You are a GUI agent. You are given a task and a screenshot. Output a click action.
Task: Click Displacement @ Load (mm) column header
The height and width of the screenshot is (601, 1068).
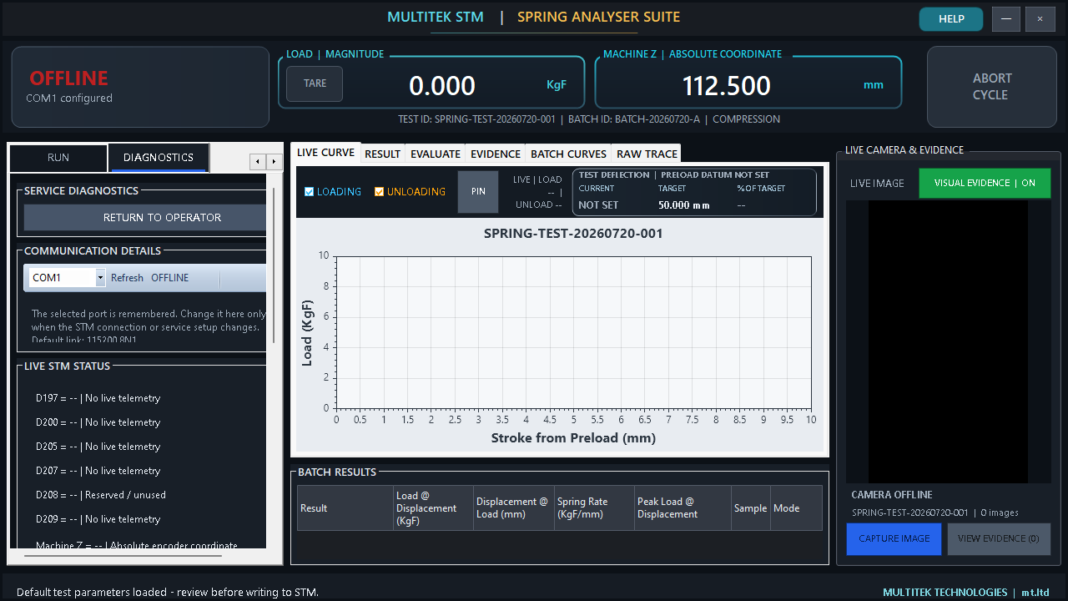513,508
